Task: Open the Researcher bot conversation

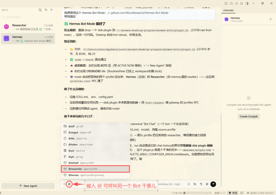Action: [28, 27]
